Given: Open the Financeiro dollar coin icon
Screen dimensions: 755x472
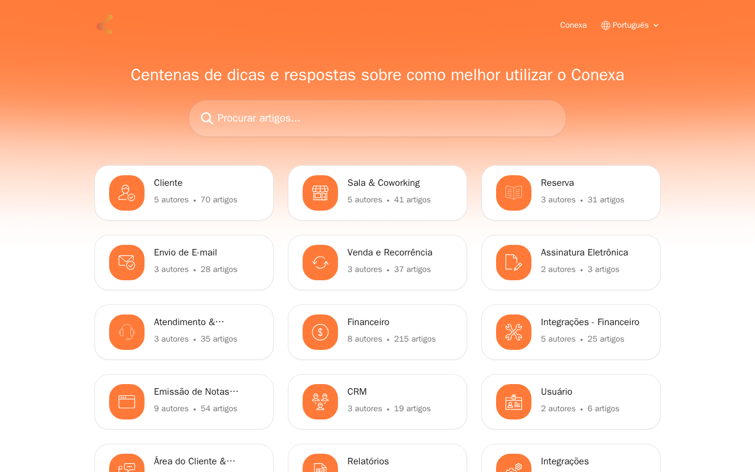Looking at the screenshot, I should 320,332.
